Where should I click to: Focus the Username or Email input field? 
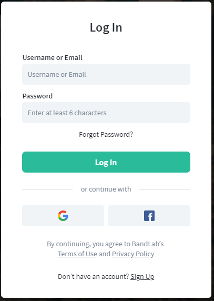[106, 74]
